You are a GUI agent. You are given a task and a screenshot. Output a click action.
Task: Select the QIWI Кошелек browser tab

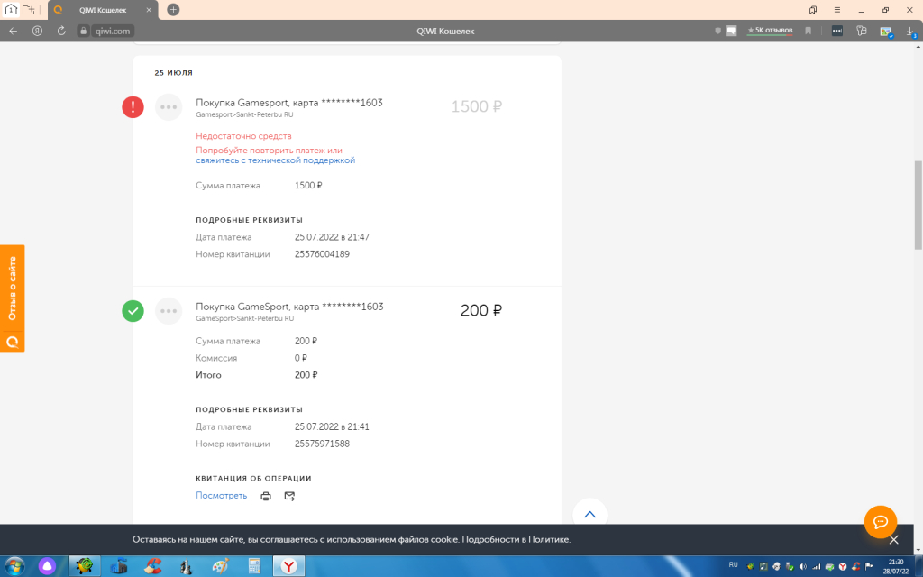(103, 10)
